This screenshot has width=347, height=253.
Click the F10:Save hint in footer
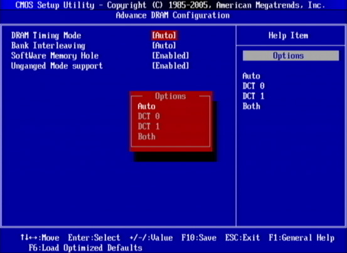point(199,238)
